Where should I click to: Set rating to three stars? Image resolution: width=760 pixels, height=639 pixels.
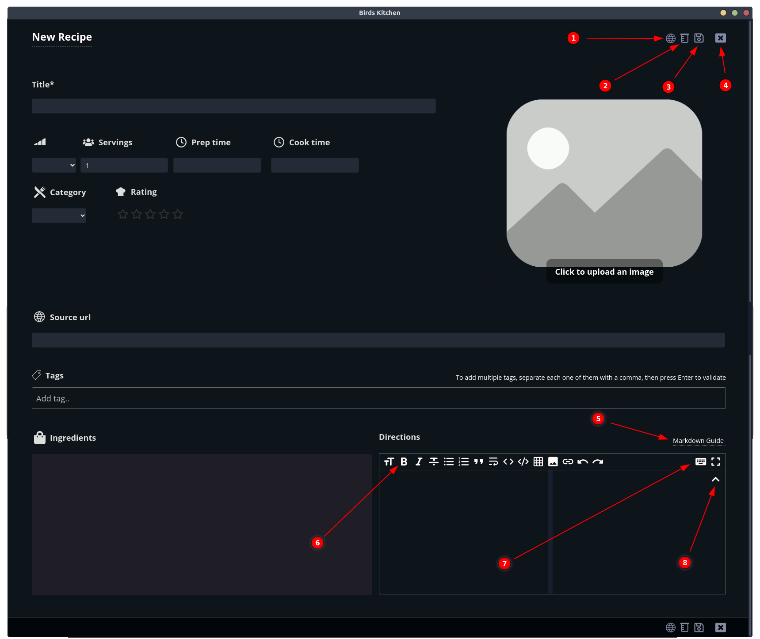tap(150, 214)
